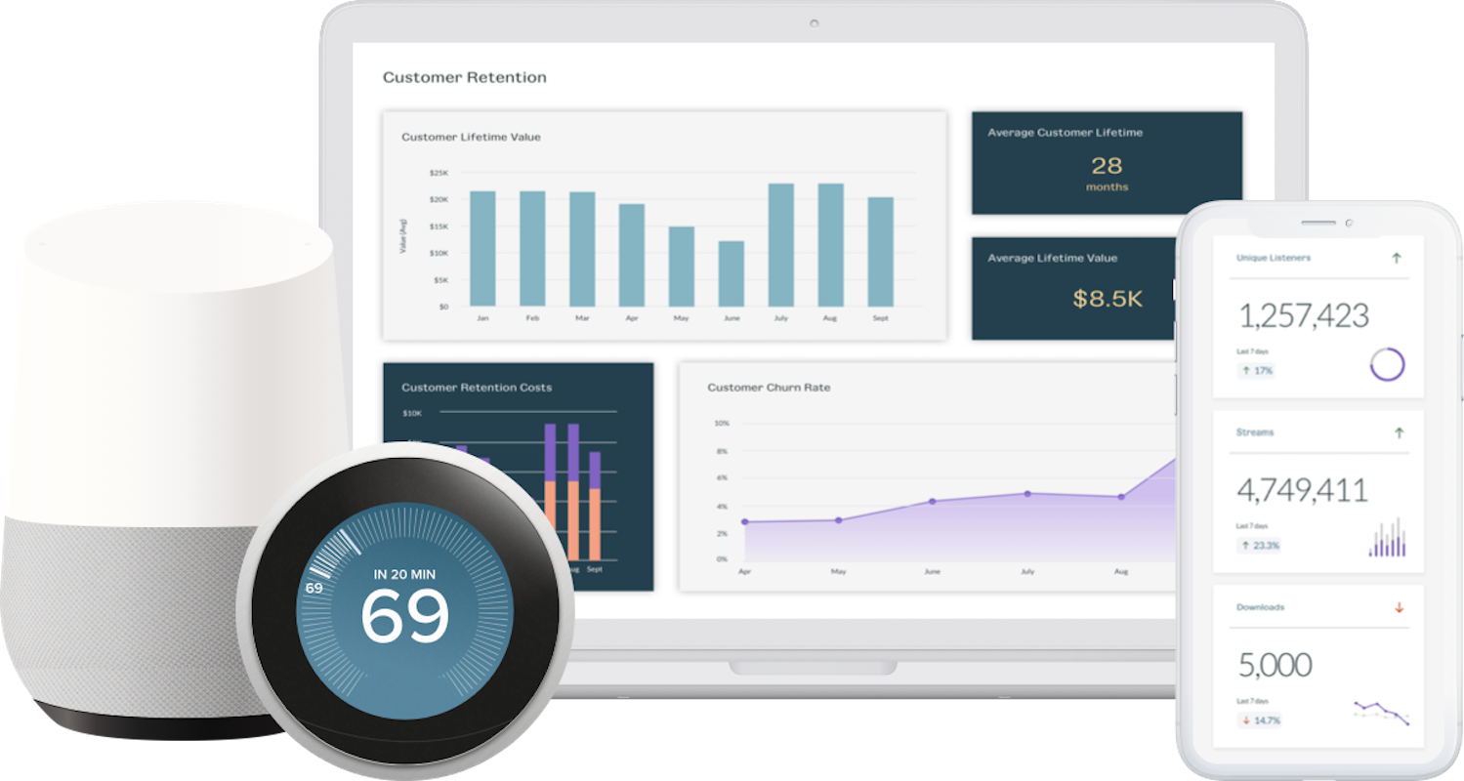The width and height of the screenshot is (1464, 781).
Task: Open the Average Customer Lifetime card
Action: [1107, 163]
